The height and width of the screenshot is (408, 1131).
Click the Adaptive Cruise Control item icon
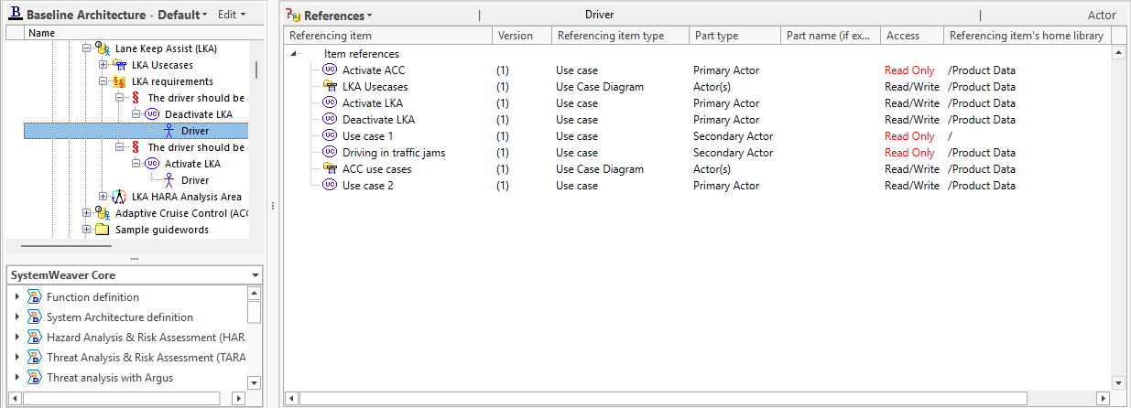tap(103, 213)
